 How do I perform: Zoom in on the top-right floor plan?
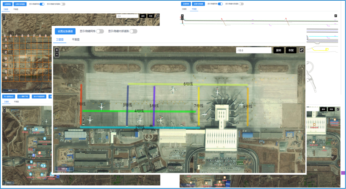tap(182, 15)
